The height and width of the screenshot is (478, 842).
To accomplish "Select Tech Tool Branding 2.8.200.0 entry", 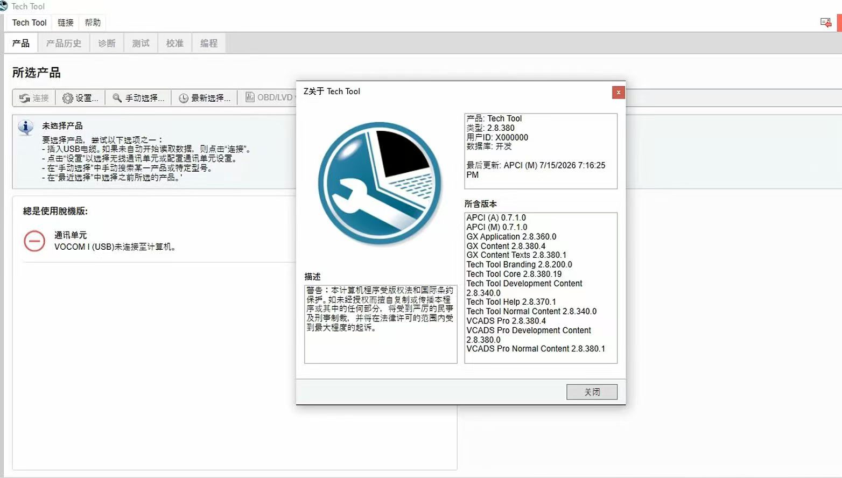I will point(519,264).
